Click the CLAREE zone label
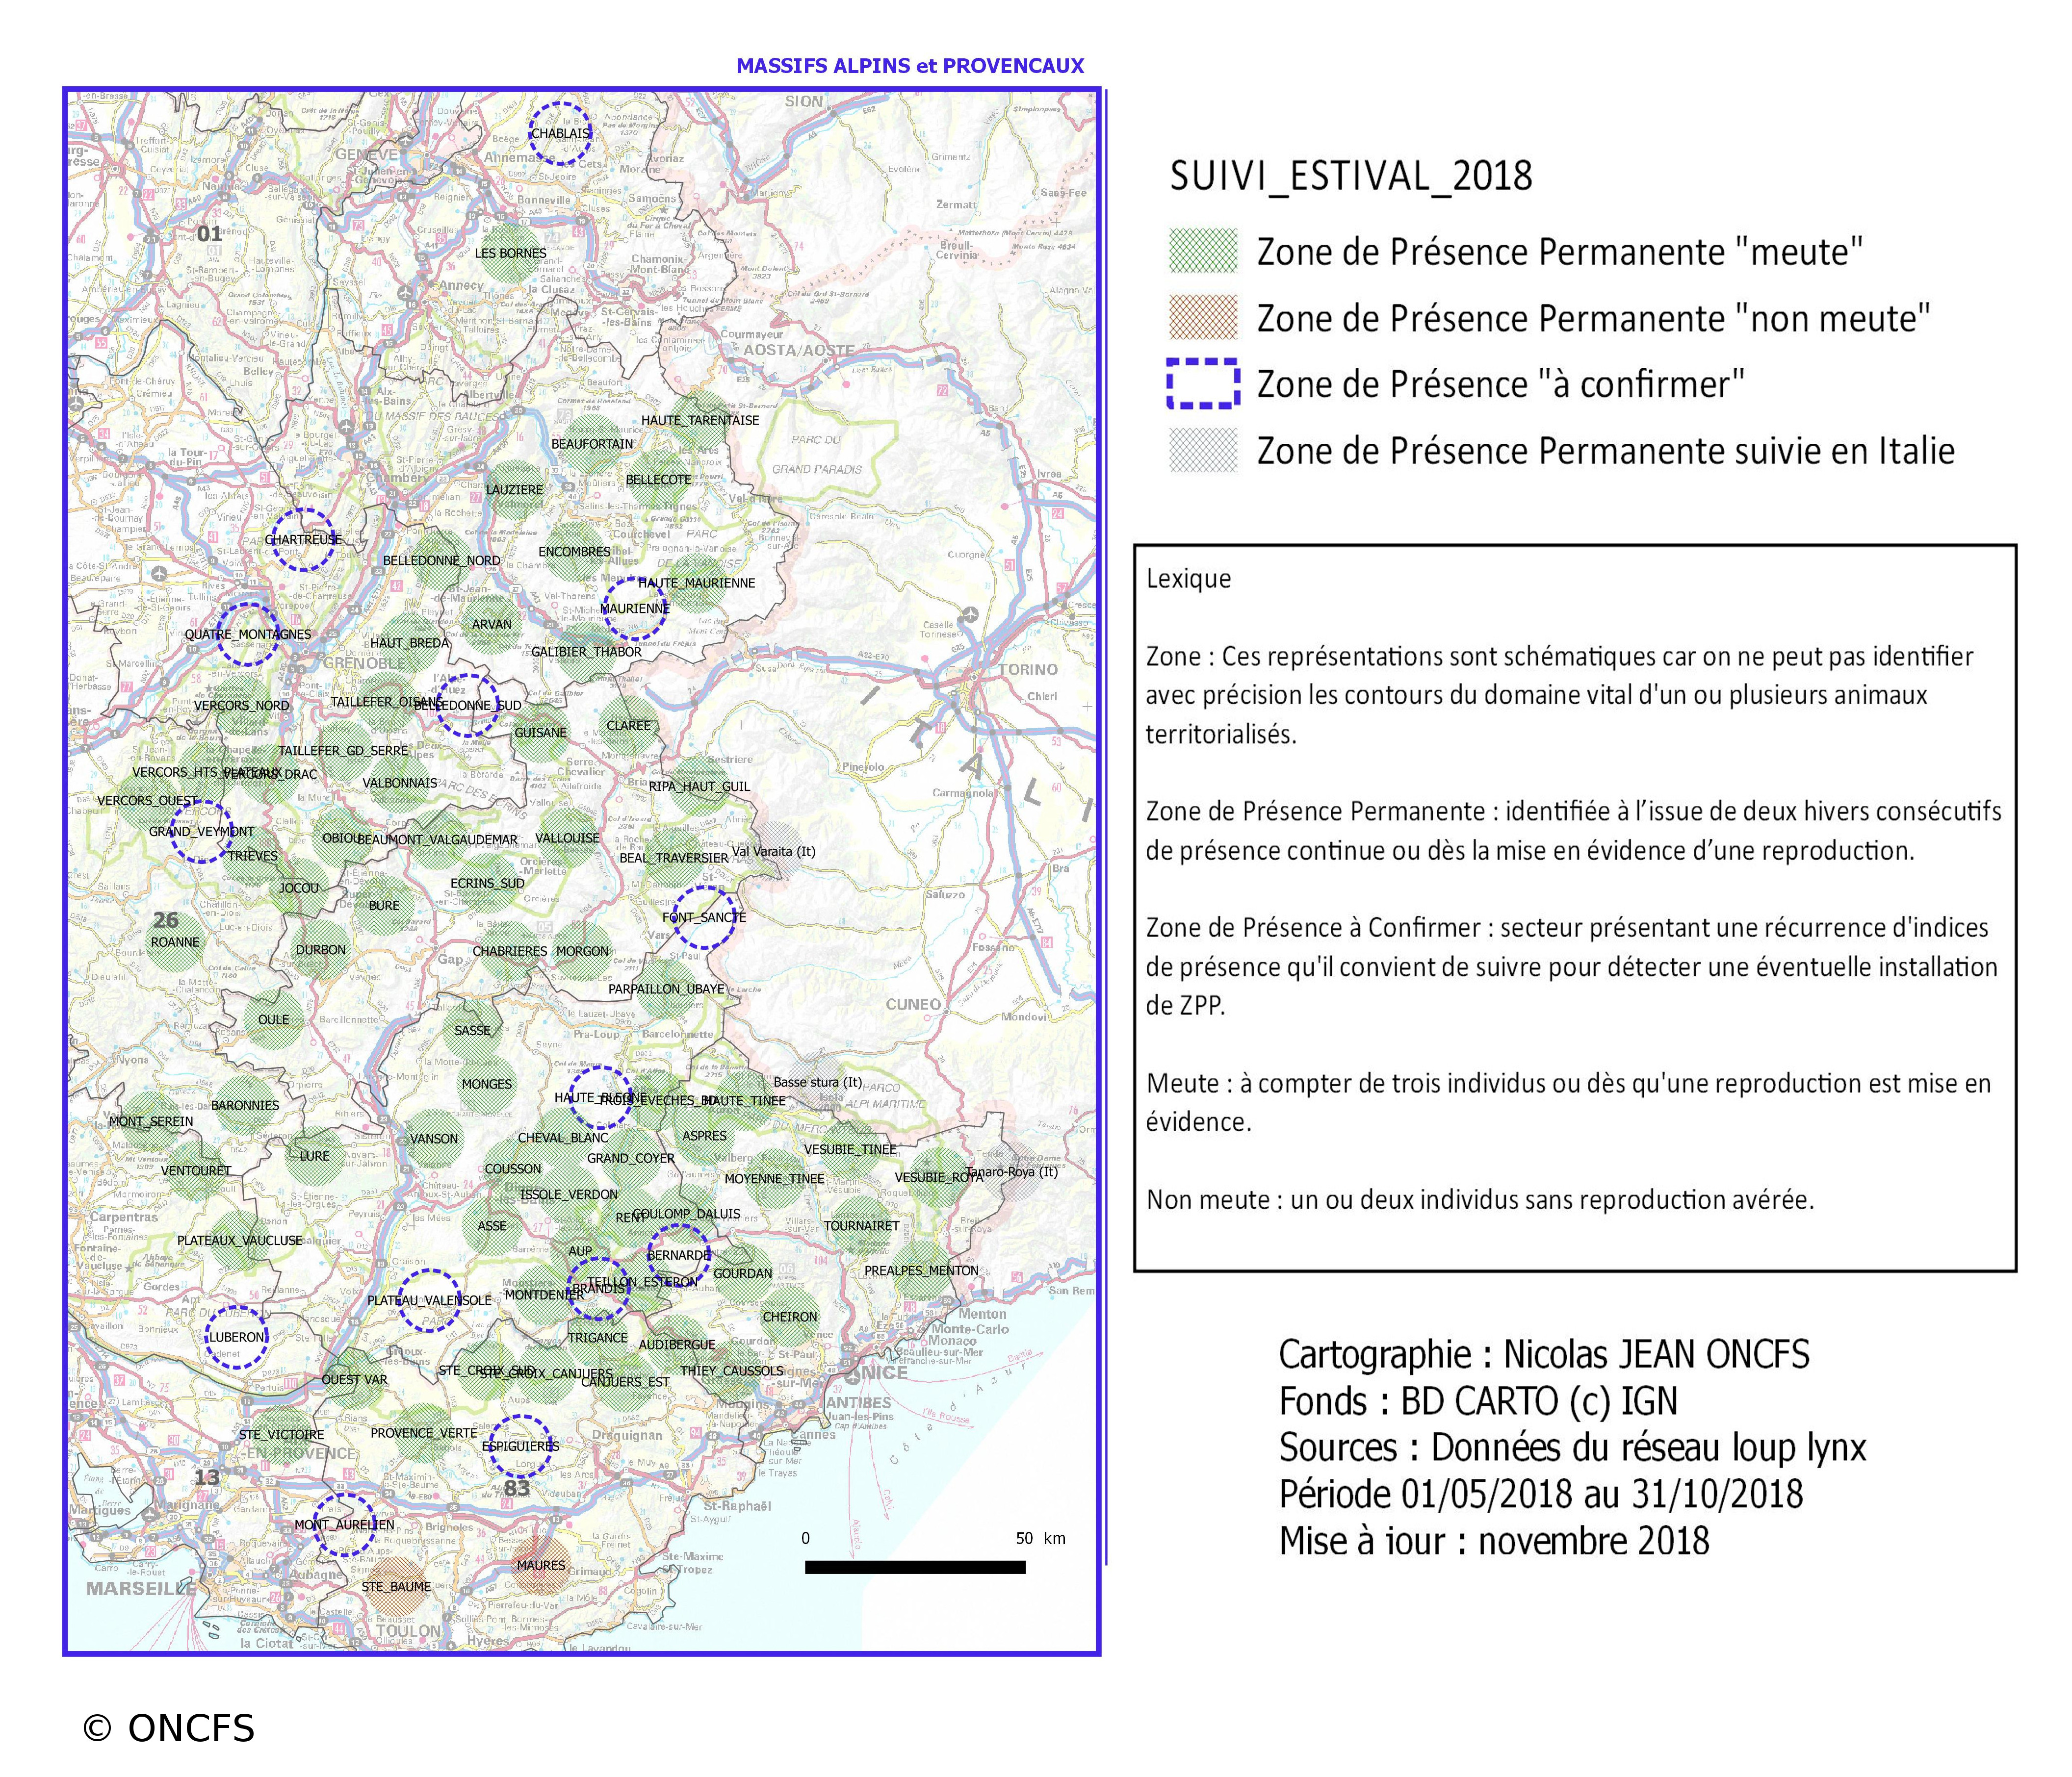Image resolution: width=2072 pixels, height=1777 pixels. pyautogui.click(x=628, y=726)
